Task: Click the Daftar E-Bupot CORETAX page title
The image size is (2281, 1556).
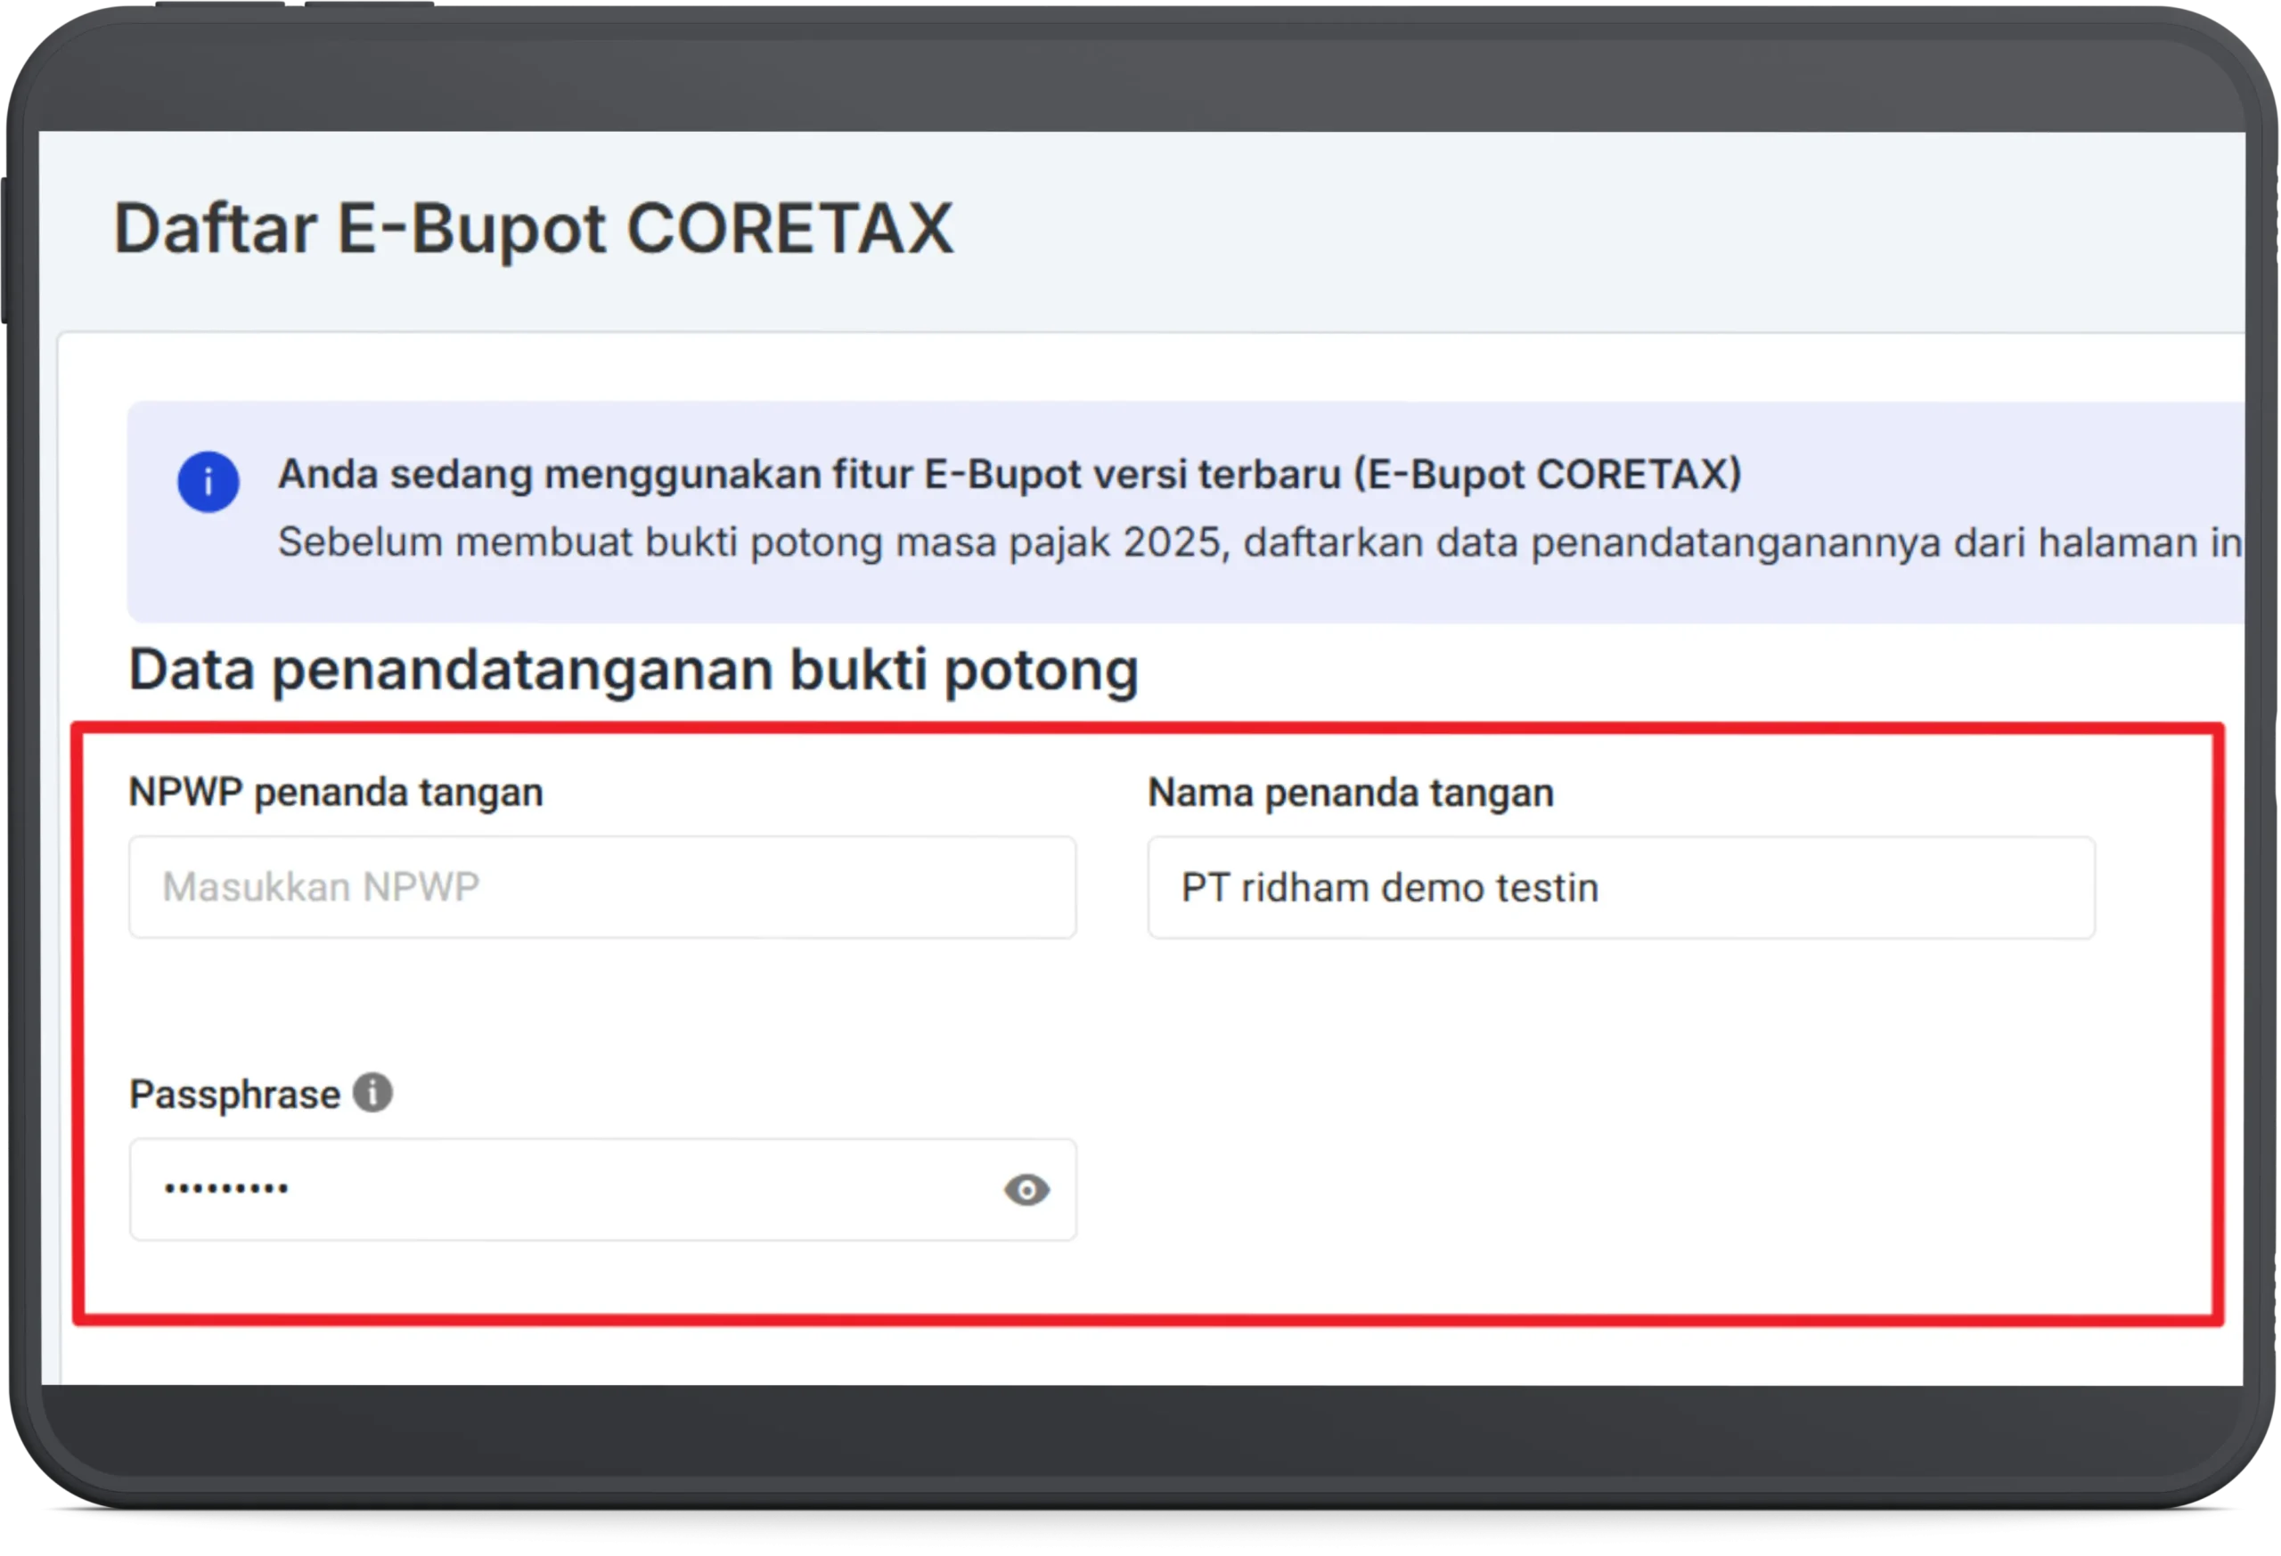Action: [x=534, y=228]
